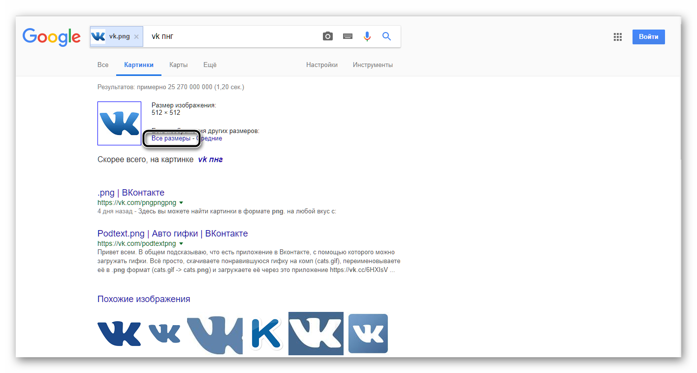Open large grey-blue VK similar image
Viewport: 697px width, 373px height.
tap(215, 336)
